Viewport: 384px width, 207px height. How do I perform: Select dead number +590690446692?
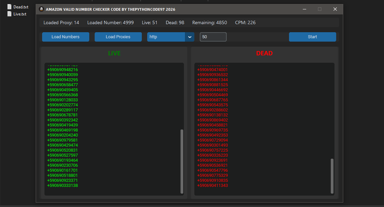click(x=213, y=90)
